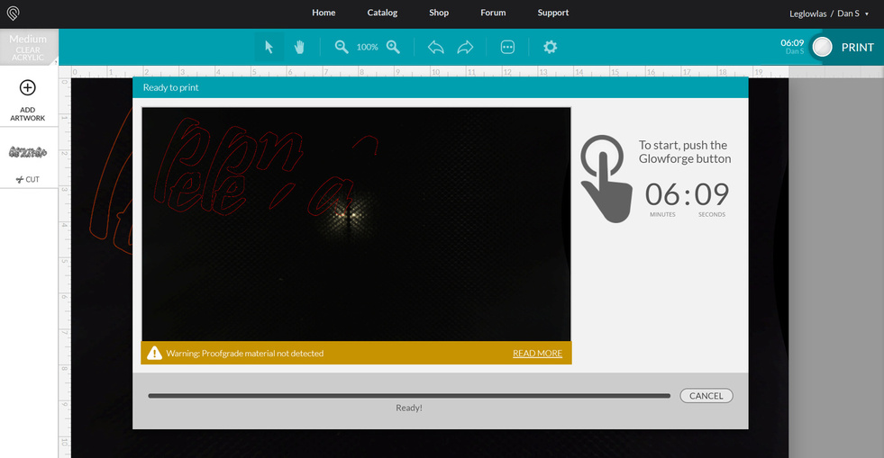The width and height of the screenshot is (884, 458).
Task: Redo with the right curved arrow
Action: click(465, 48)
